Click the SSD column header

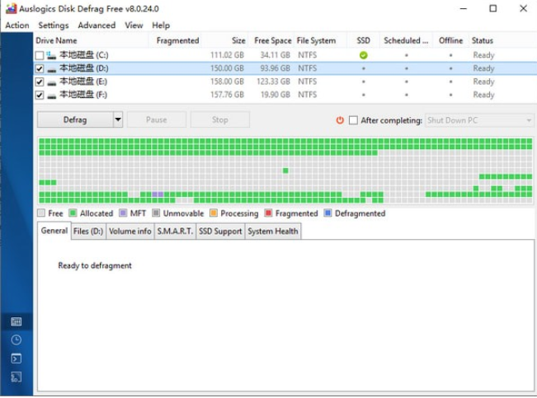[x=364, y=40]
